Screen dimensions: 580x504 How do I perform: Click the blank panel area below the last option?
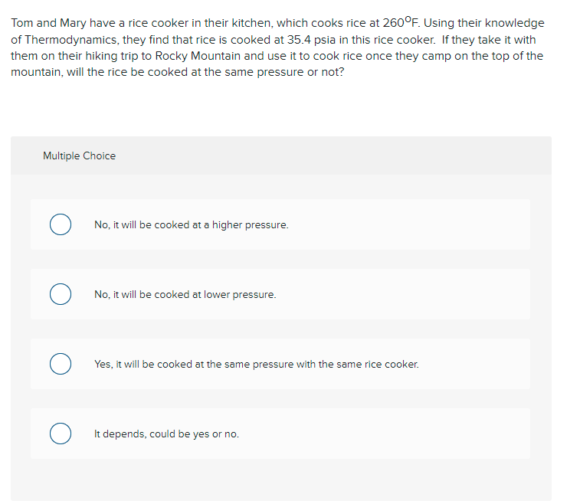(x=281, y=480)
